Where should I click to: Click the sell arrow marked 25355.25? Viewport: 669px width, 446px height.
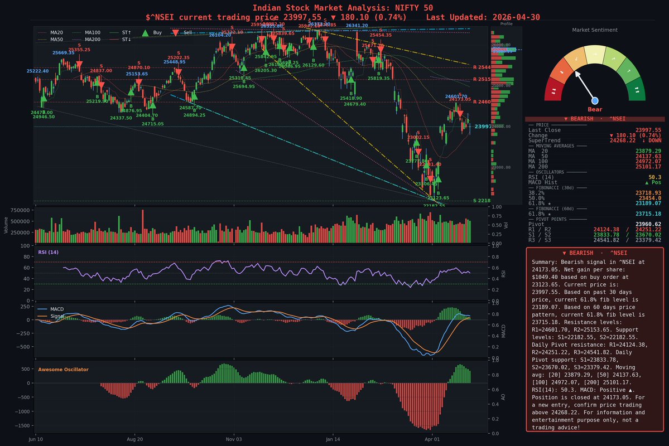pyautogui.click(x=79, y=65)
